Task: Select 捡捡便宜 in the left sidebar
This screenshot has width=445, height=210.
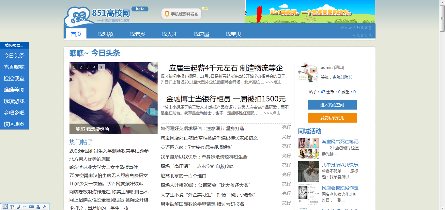Action: [14, 78]
